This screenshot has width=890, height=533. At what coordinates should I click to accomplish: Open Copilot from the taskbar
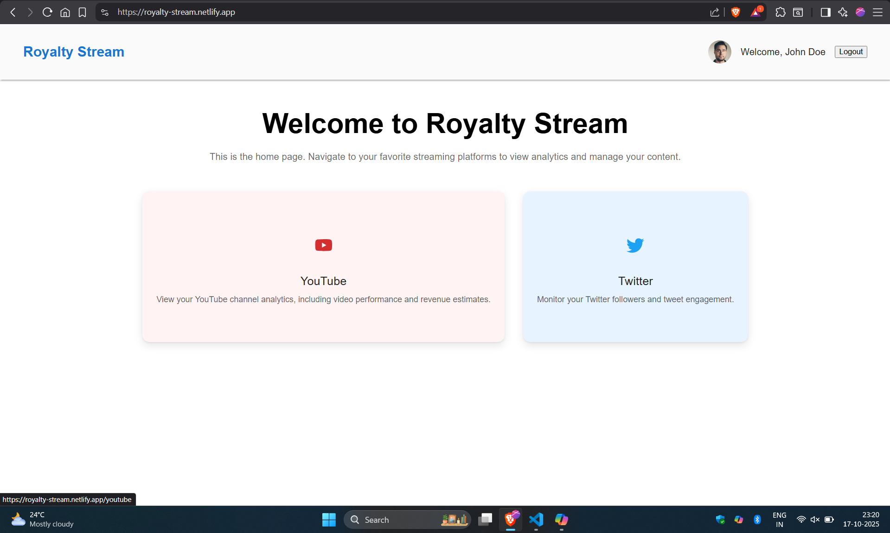coord(561,520)
